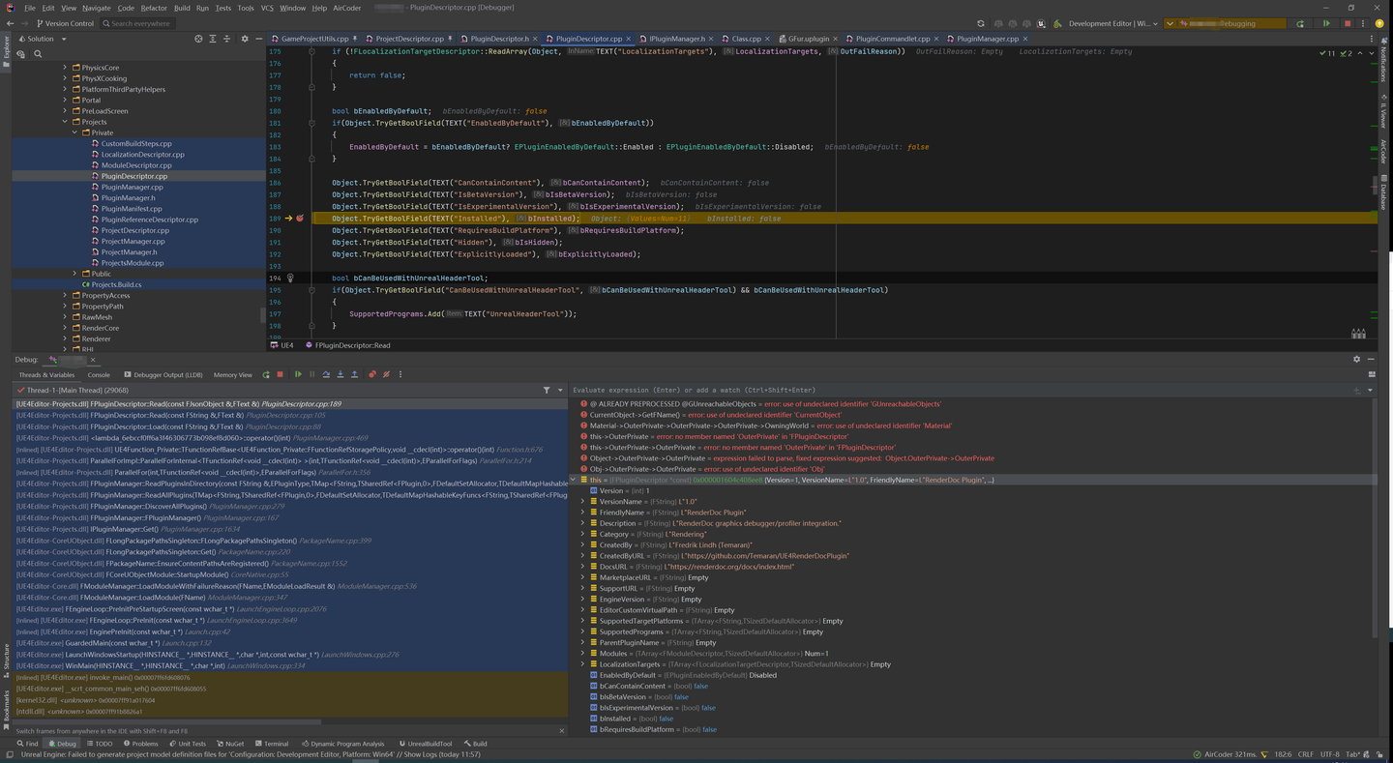Click the Resume Program icon in debug toolbar
This screenshot has height=763, width=1393.
[x=298, y=374]
